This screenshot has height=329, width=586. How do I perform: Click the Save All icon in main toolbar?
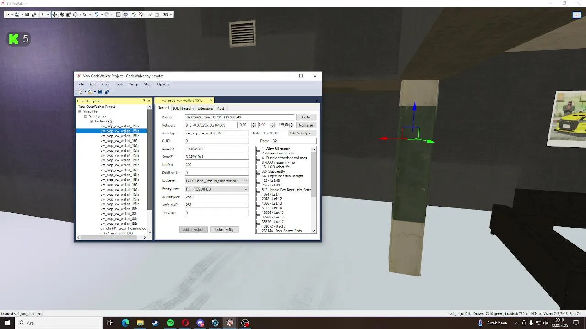coord(34,15)
